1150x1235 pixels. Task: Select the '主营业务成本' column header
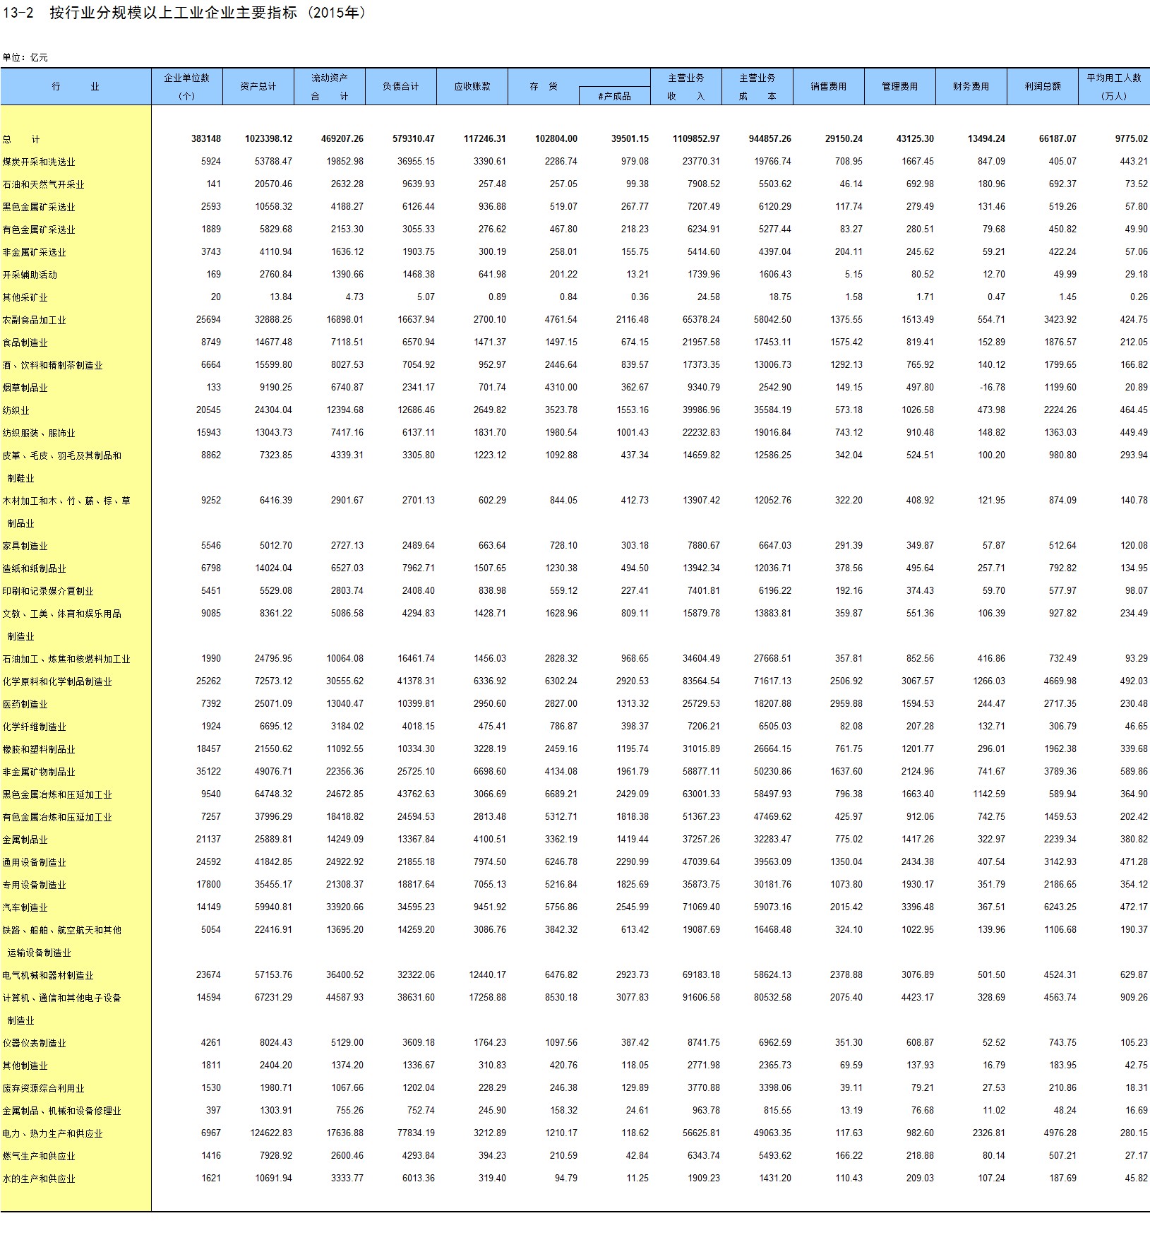pos(757,86)
